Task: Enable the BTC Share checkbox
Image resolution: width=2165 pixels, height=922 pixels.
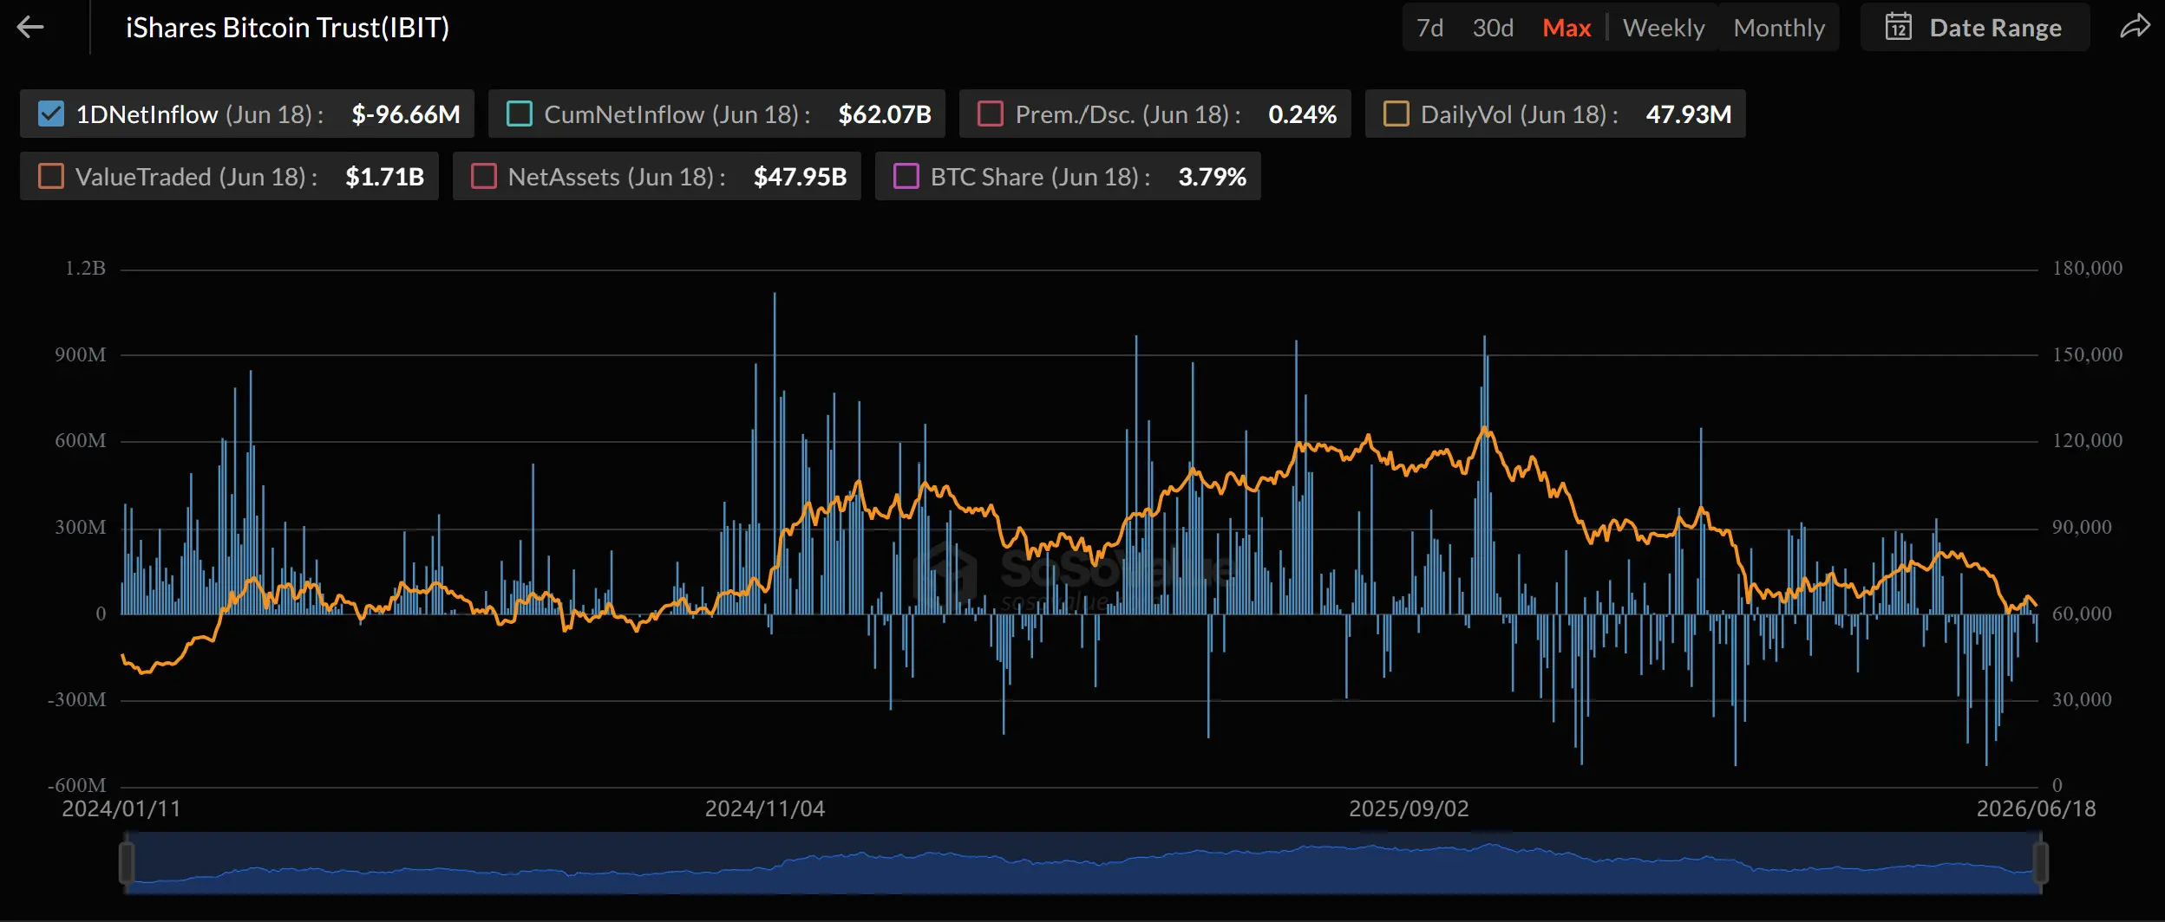Action: click(906, 176)
